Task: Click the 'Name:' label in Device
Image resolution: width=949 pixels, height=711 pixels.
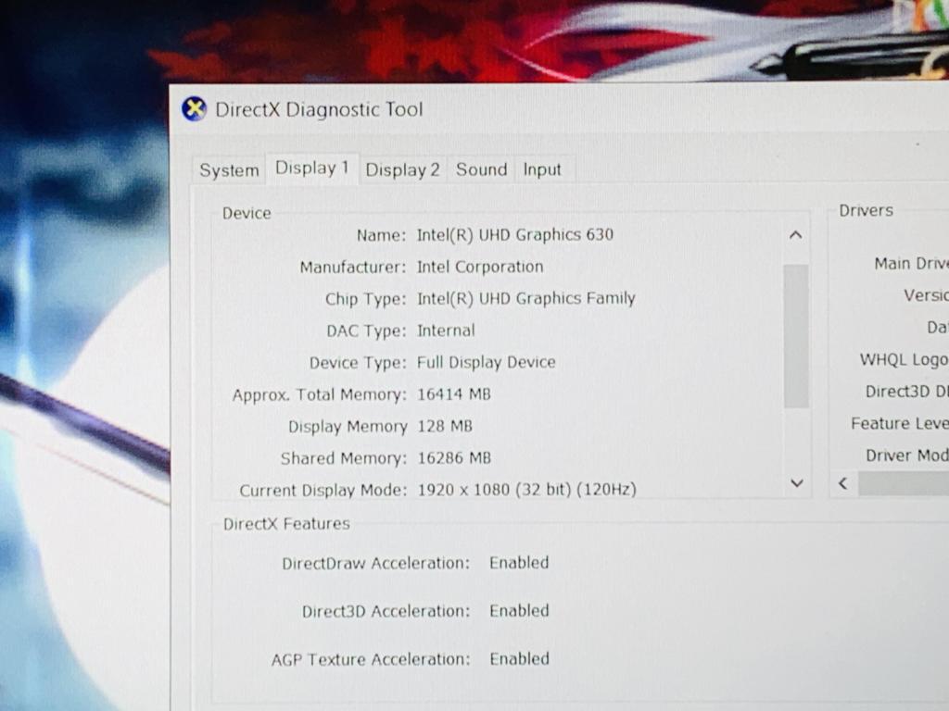Action: tap(381, 235)
